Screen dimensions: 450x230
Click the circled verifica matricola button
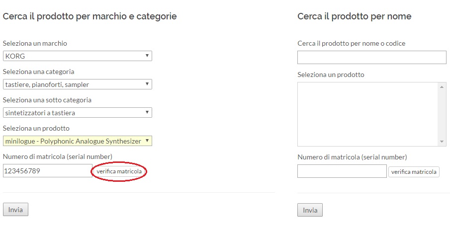[119, 171]
